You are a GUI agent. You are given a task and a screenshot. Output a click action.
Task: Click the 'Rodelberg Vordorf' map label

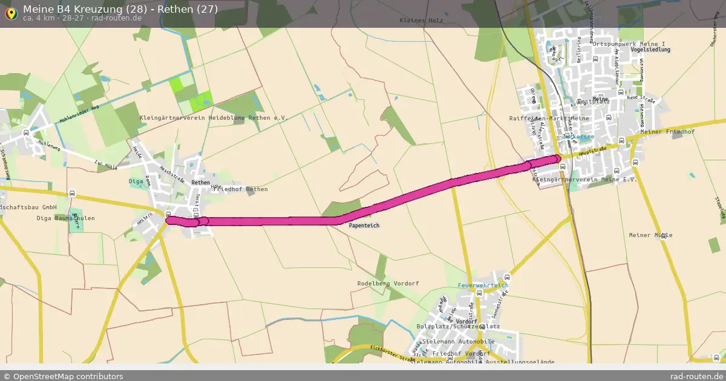click(388, 283)
